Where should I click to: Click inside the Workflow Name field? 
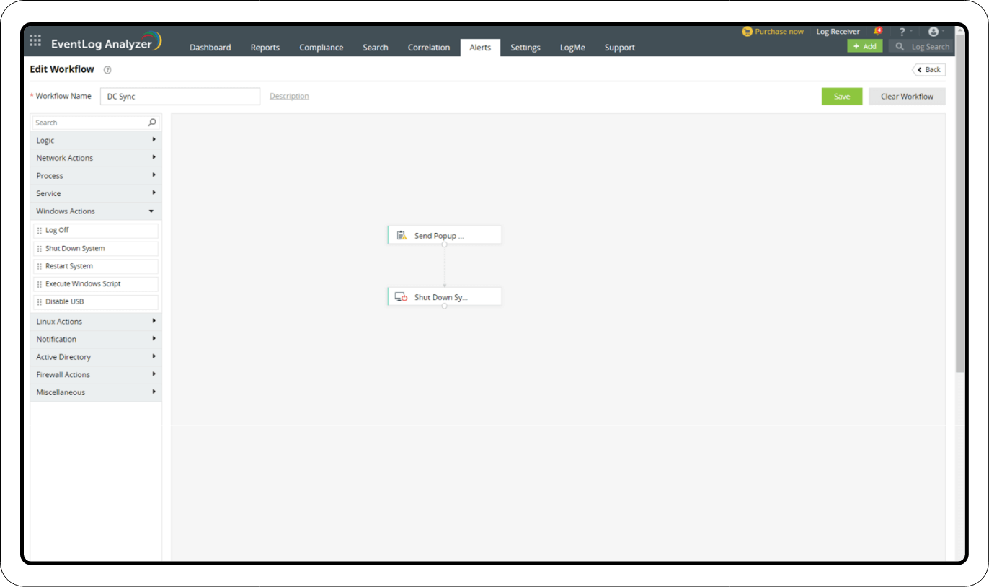coord(179,96)
